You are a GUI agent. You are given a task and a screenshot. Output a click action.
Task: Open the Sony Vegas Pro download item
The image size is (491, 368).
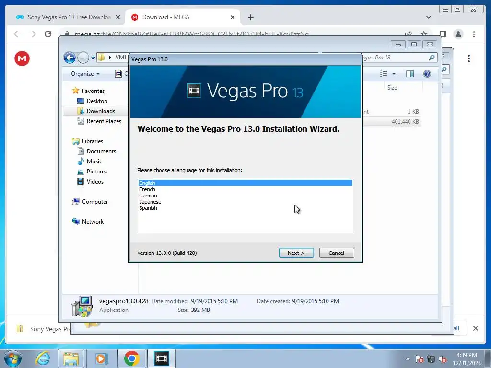click(x=44, y=329)
